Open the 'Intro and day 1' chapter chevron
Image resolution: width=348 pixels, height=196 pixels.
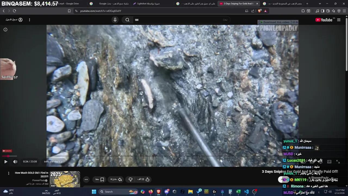pos(61,162)
